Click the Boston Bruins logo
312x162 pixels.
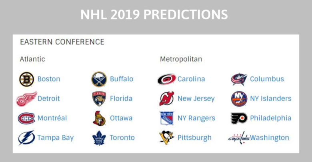pyautogui.click(x=27, y=79)
